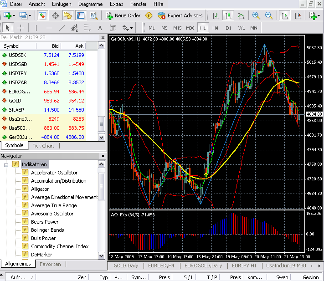This screenshot has height=281, width=324.
Task: Select the text label 'A' tool
Action: click(100, 28)
